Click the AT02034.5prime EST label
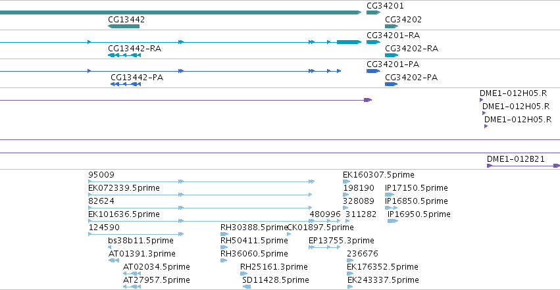Screen dimensions: 560x290 point(157,267)
